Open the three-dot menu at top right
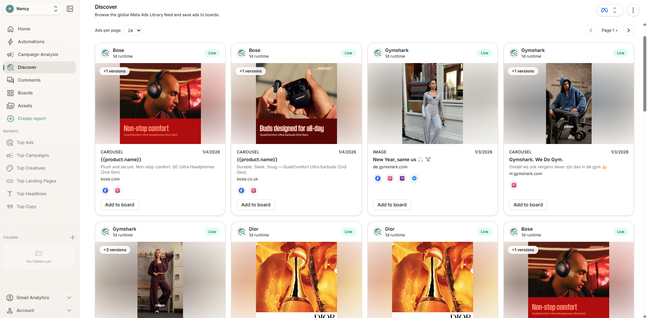Screen dimensions: 647x318 click(633, 10)
